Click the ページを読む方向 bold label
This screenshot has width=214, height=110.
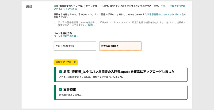click(x=63, y=33)
